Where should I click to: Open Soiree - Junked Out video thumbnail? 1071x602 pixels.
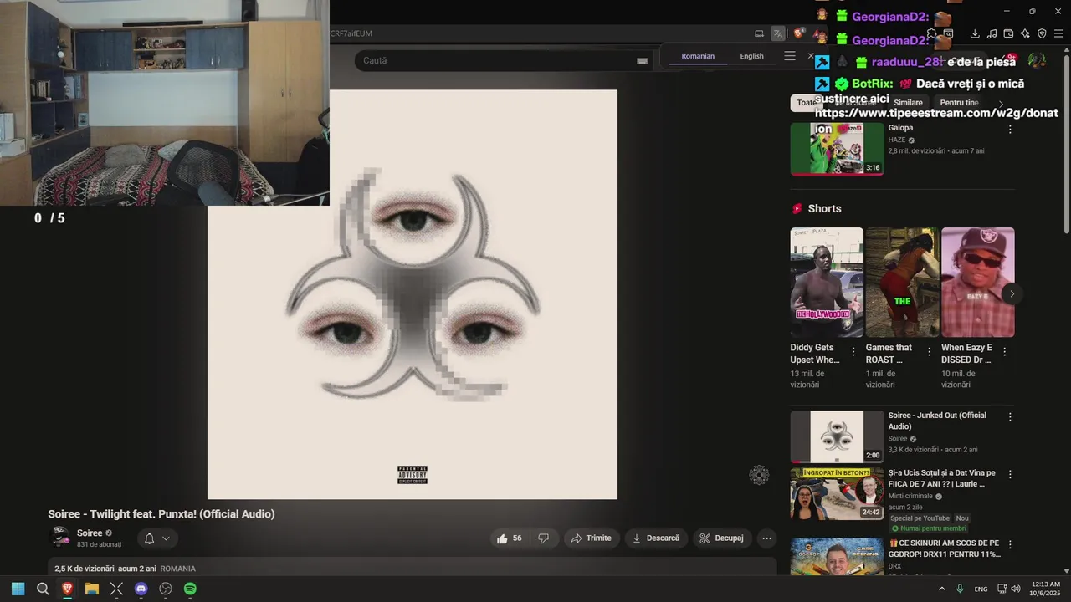click(x=837, y=436)
